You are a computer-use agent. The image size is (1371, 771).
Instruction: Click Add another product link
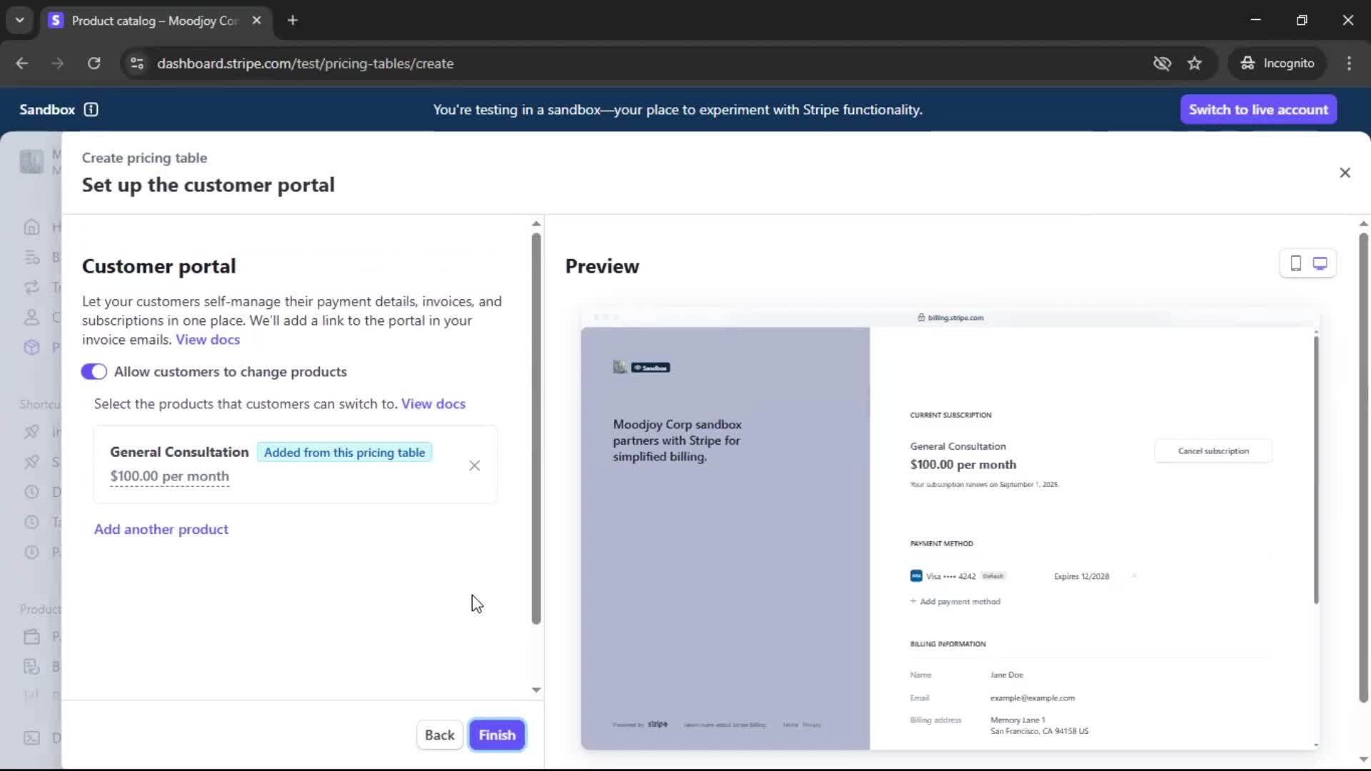pyautogui.click(x=161, y=529)
